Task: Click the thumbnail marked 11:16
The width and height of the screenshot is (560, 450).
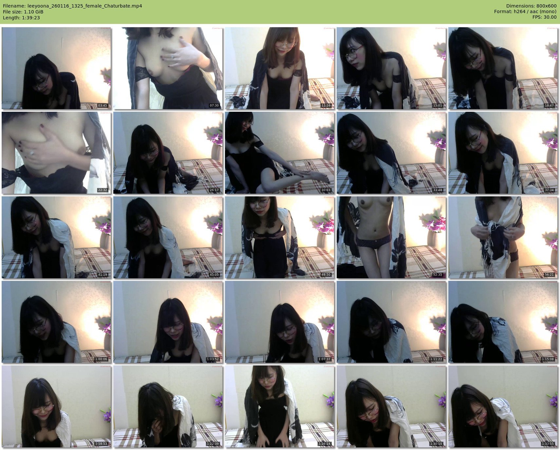Action: (x=280, y=68)
